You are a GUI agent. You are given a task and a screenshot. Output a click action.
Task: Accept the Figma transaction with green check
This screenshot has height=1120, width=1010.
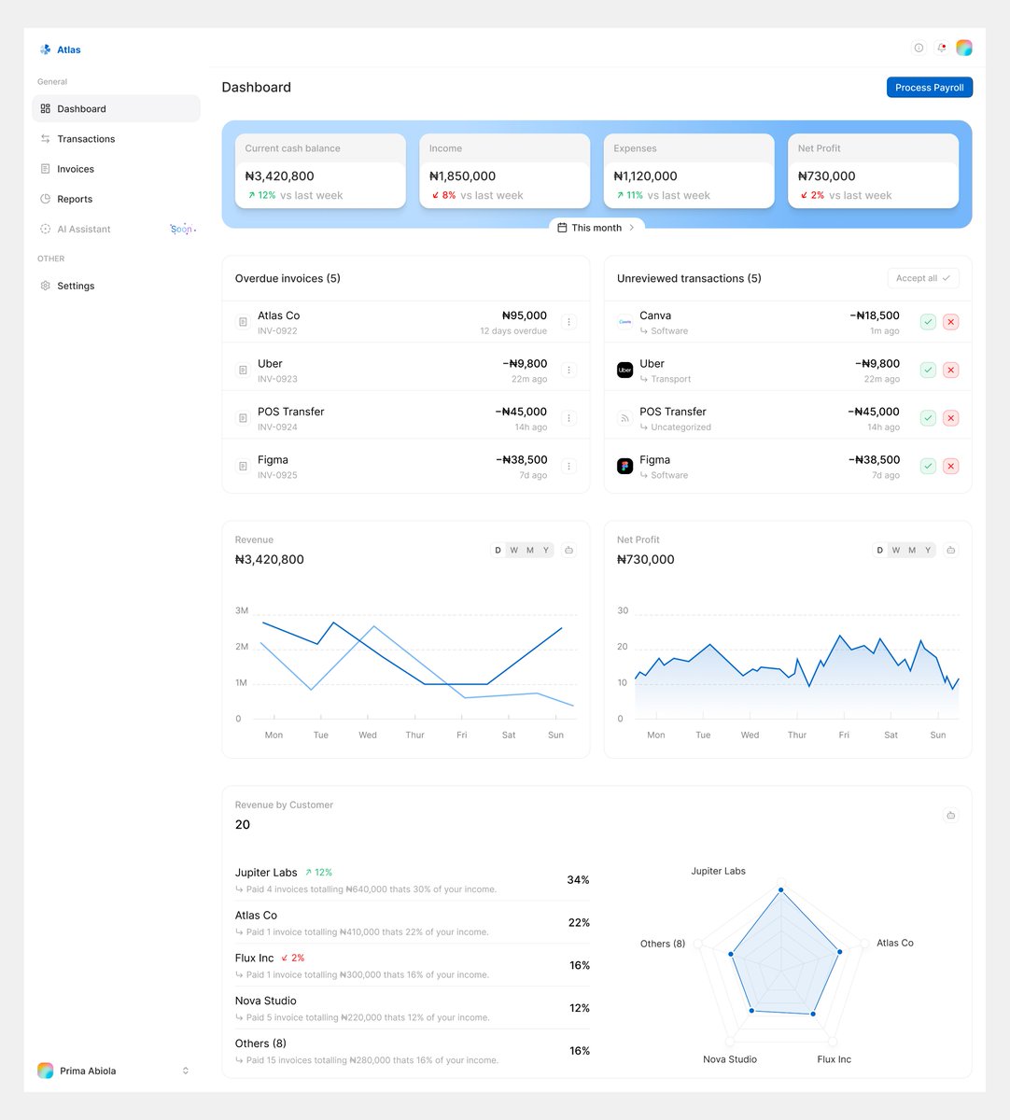coord(928,466)
